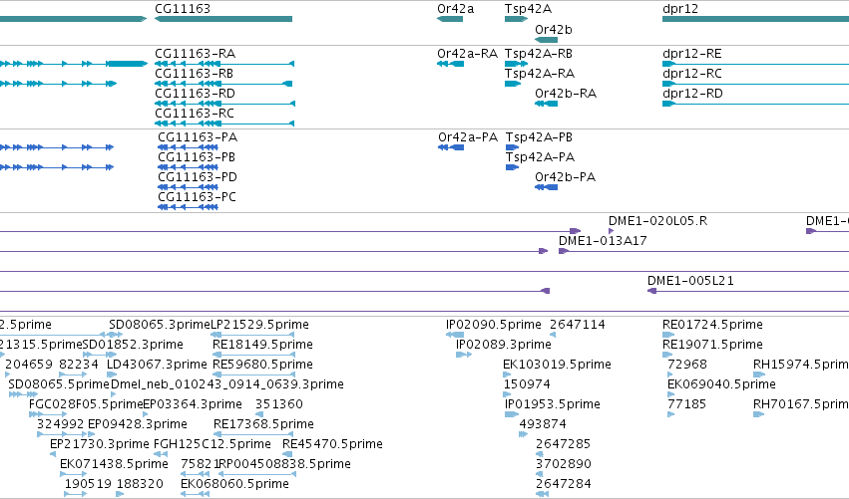Image resolution: width=849 pixels, height=499 pixels.
Task: Select the RE19071.5prime EST label
Action: [712, 345]
